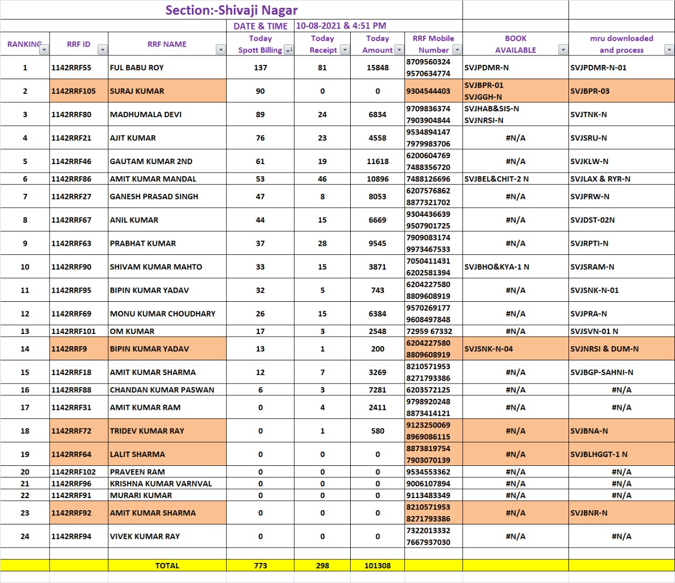The width and height of the screenshot is (675, 583).
Task: Select the 'DATE & TIME' label cell
Action: (261, 26)
